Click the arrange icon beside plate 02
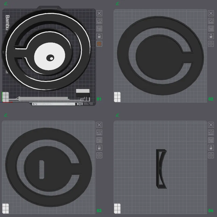The image size is (217, 217). [x=211, y=29]
